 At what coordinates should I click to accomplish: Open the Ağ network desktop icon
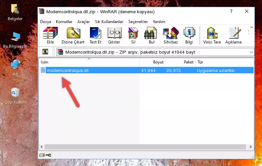(15, 64)
